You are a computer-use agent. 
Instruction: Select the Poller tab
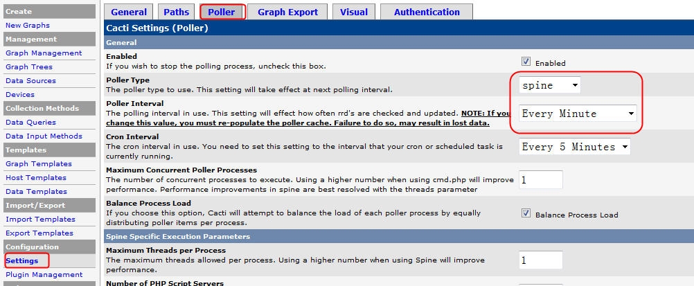222,12
